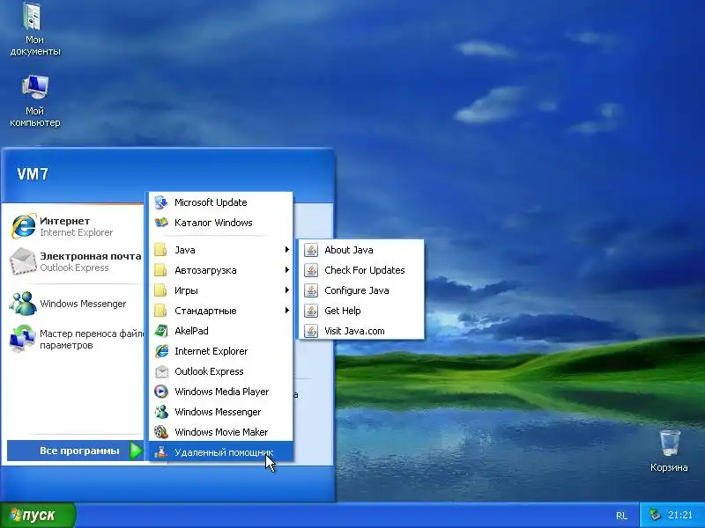Click the Windows Messenger label in left pane
The image size is (705, 528).
click(83, 304)
